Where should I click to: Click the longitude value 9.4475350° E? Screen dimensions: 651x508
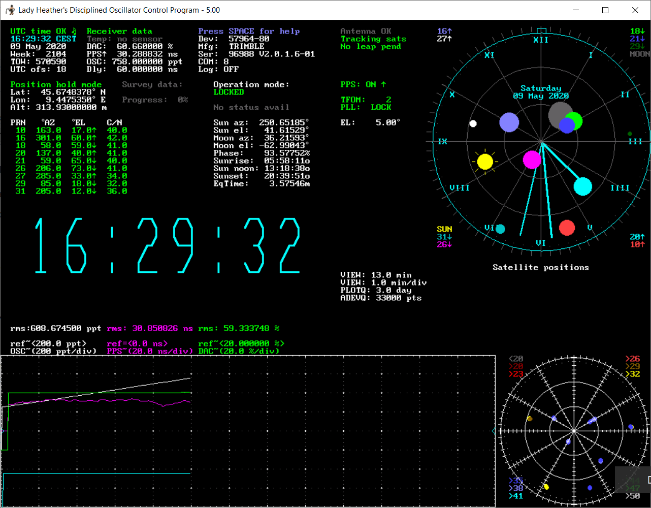(x=76, y=100)
